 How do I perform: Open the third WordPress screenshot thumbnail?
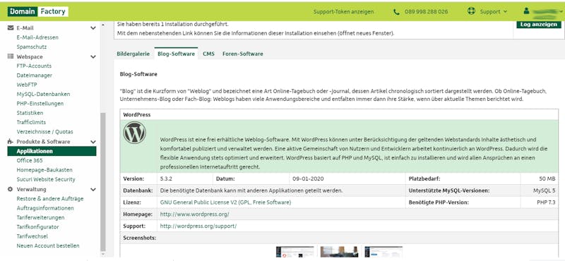[383, 252]
